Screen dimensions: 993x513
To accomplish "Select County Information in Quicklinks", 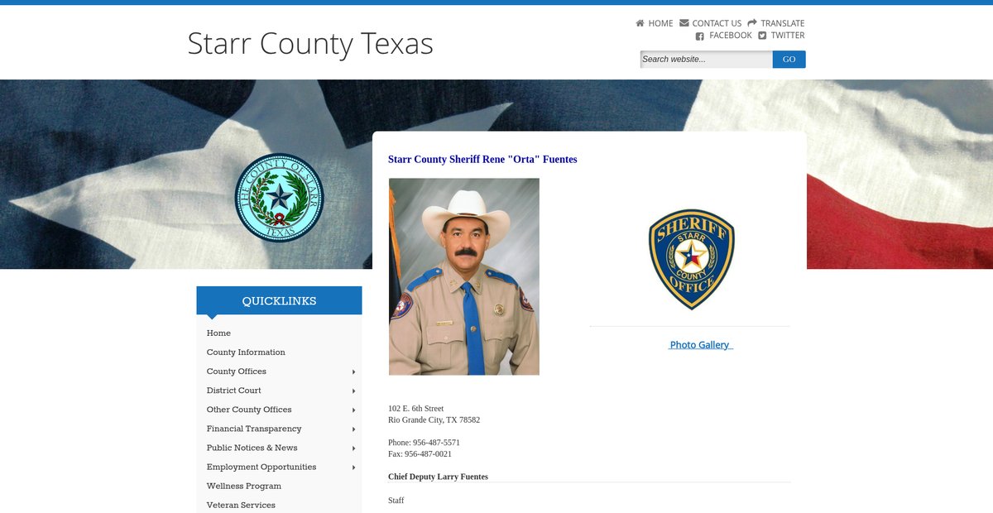I will [246, 352].
